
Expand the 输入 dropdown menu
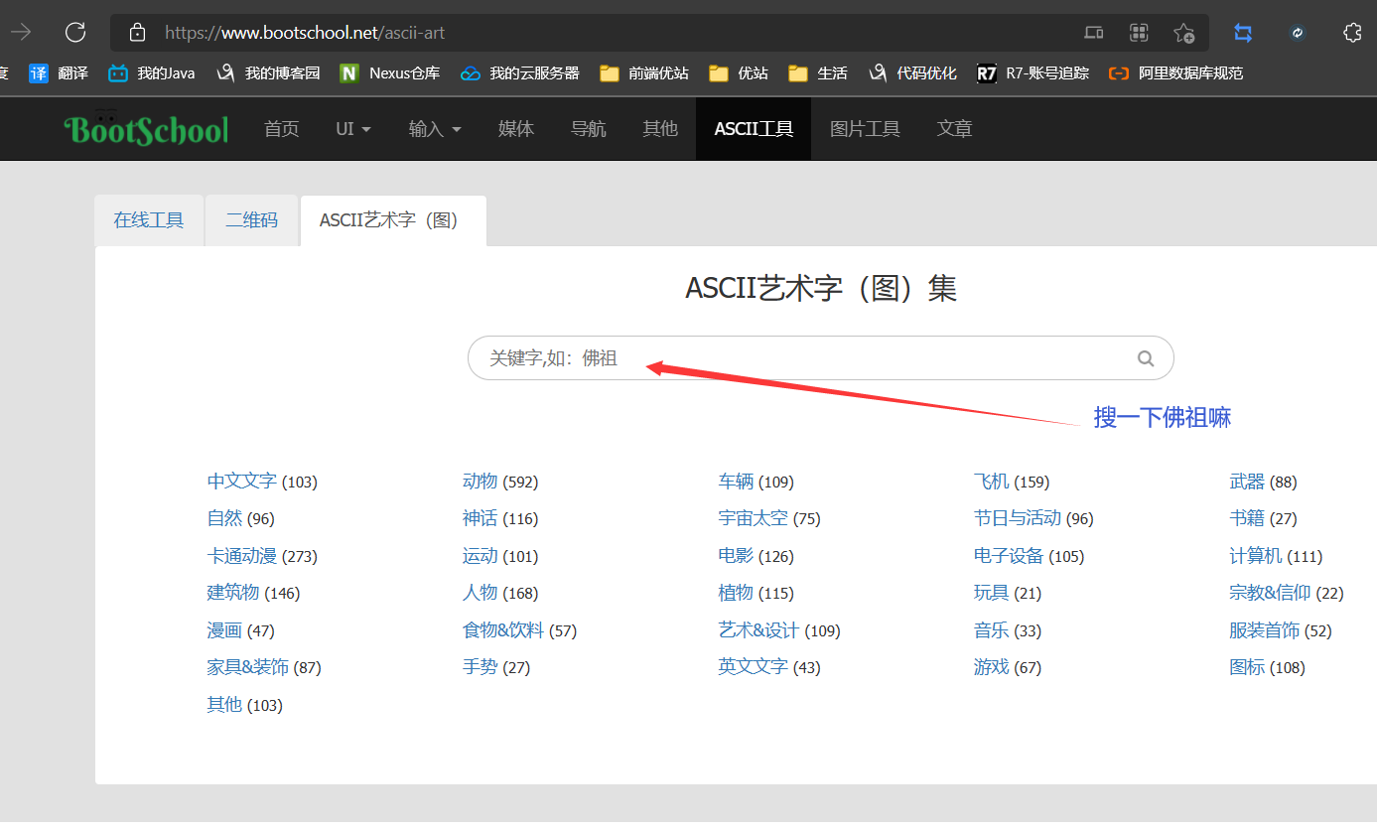[435, 129]
